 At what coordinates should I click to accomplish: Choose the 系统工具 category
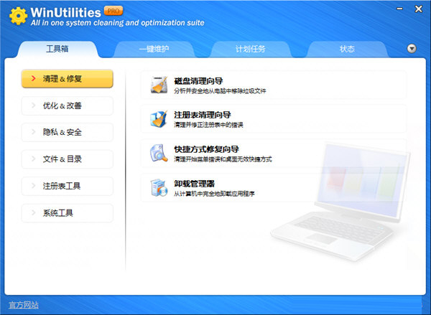pos(67,213)
